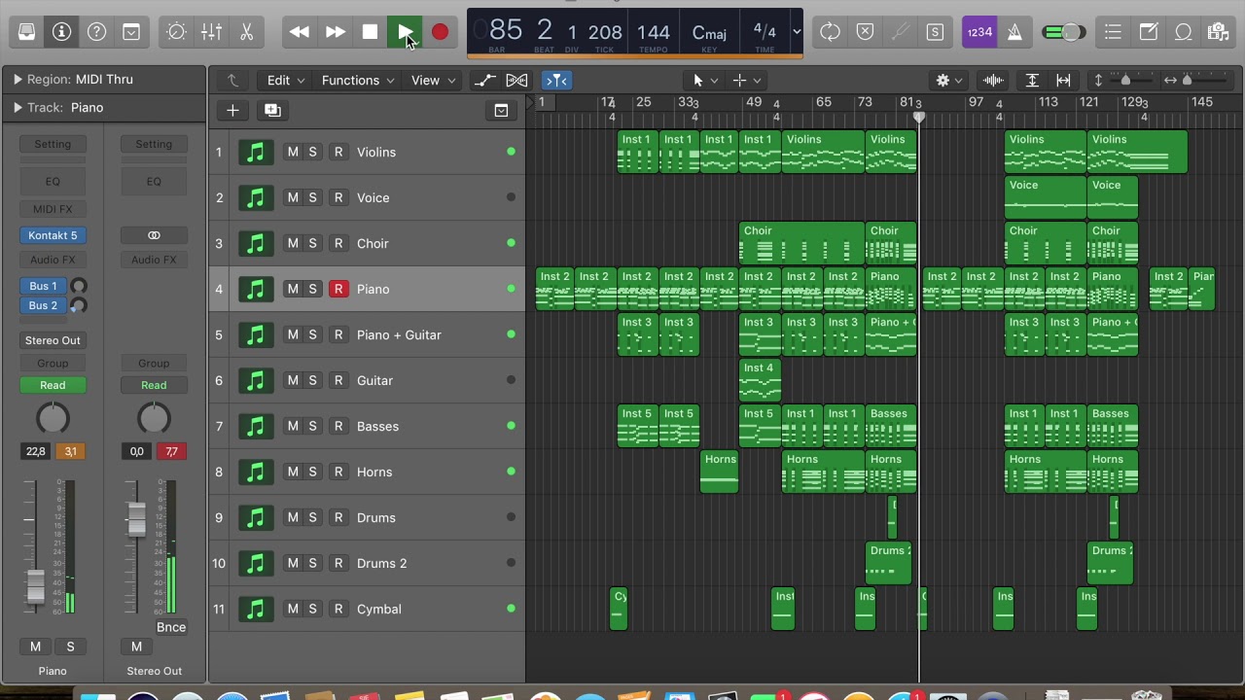This screenshot has width=1245, height=700.
Task: Expand the Track: Piano inspector
Action: [x=17, y=107]
